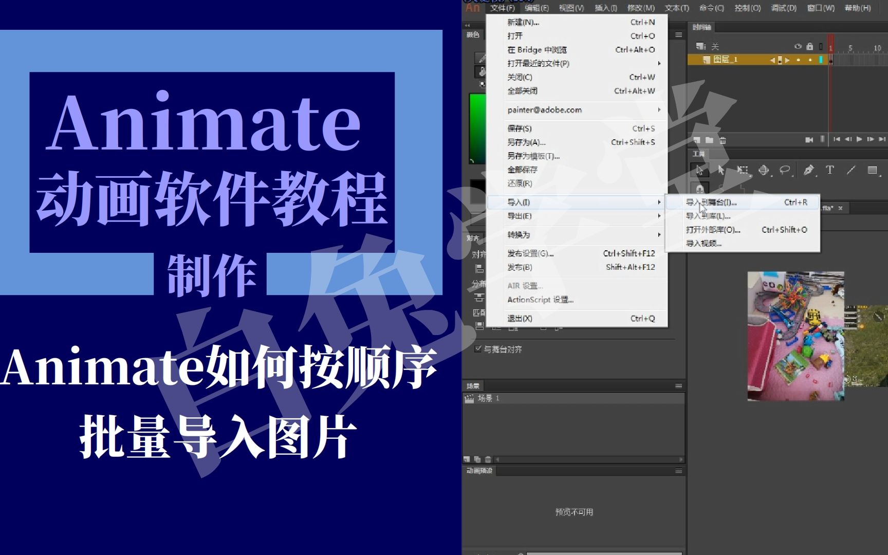Viewport: 888px width, 555px height.
Task: Select the Rectangle tool
Action: click(x=873, y=170)
